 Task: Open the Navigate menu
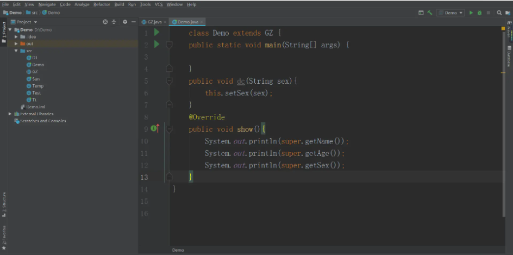(x=47, y=4)
